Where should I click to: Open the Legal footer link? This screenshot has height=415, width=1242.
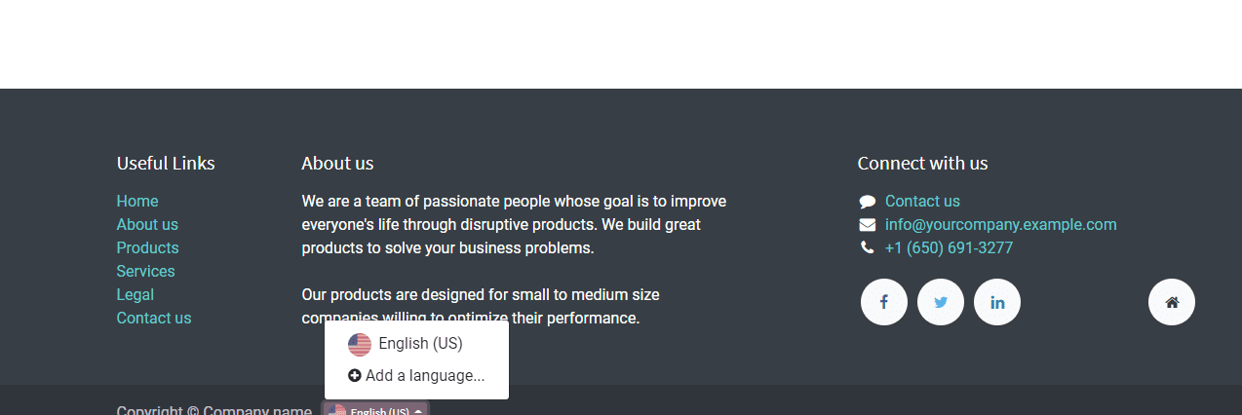(135, 295)
